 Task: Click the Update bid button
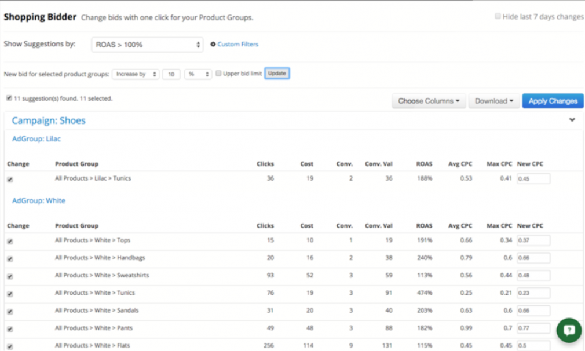coord(277,73)
